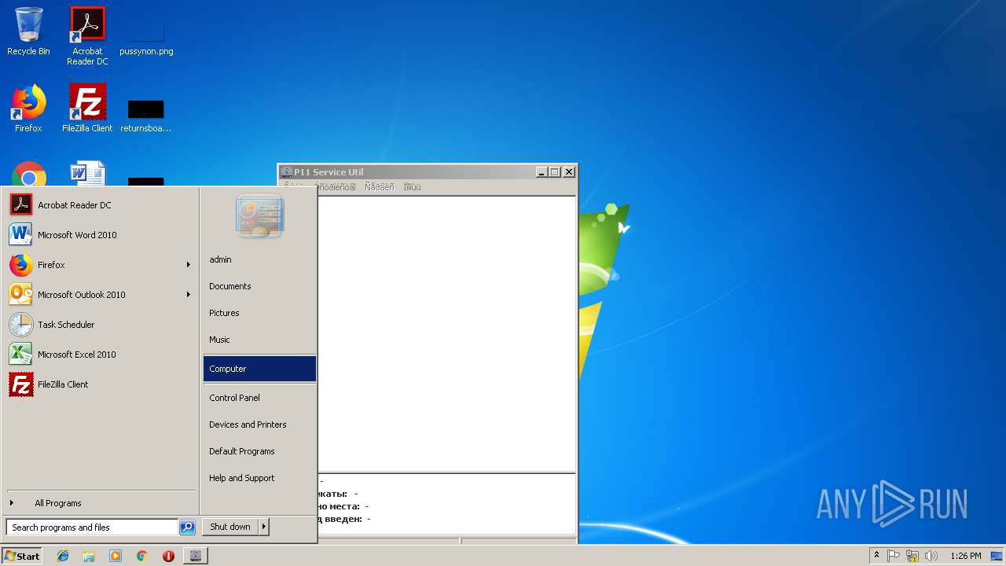
Task: Click the Shut down button
Action: (x=230, y=527)
